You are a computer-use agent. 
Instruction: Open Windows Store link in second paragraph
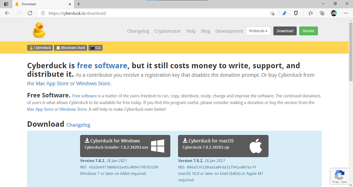click(73, 109)
